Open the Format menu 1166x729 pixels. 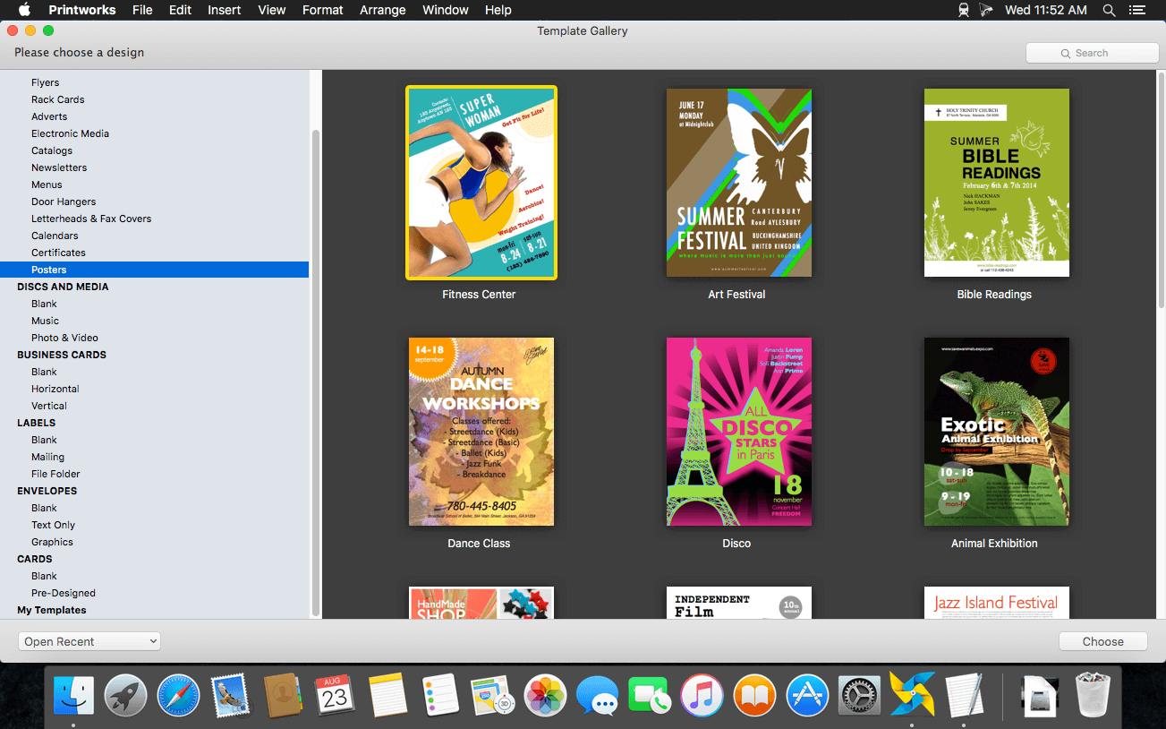[323, 10]
